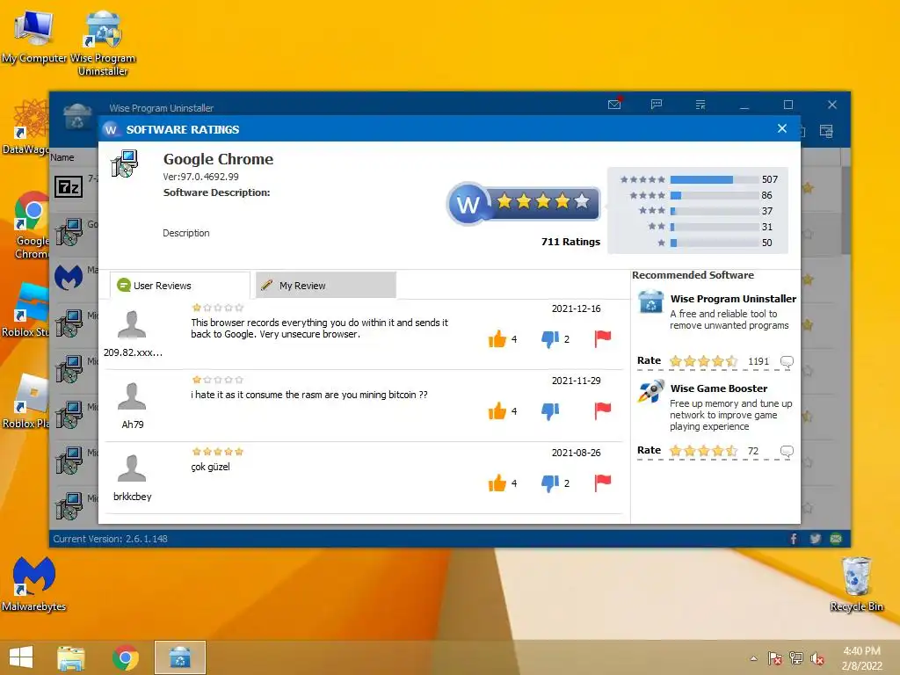Open feedback chat icon in Wise title bar

(657, 104)
